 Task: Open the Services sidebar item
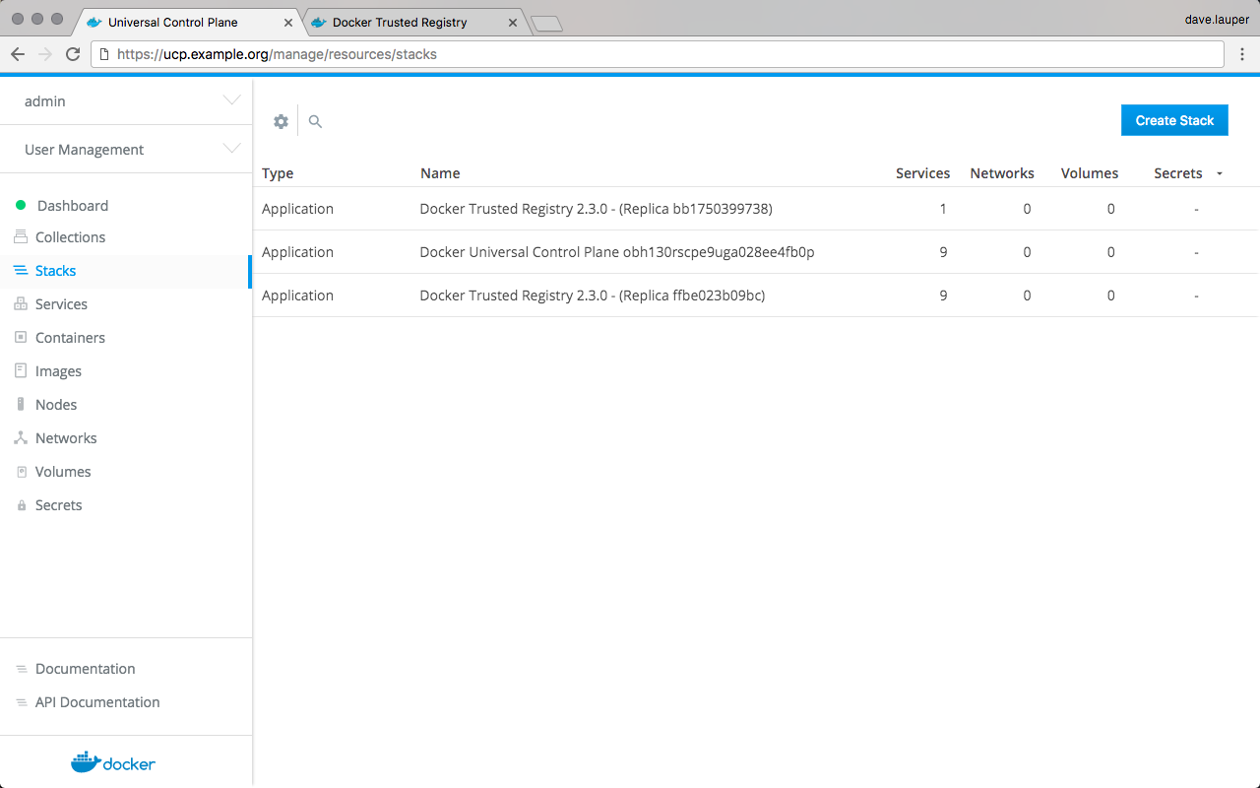click(x=61, y=304)
